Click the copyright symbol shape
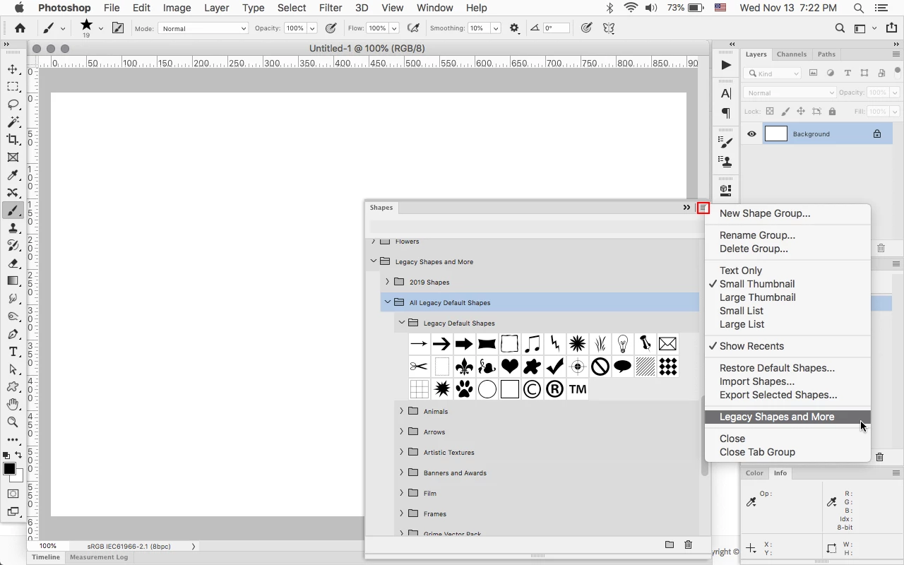 (x=532, y=389)
